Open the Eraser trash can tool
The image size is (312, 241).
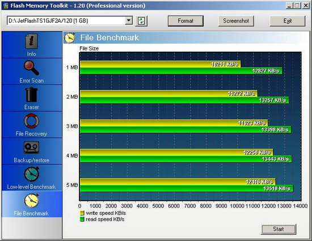tap(31, 95)
